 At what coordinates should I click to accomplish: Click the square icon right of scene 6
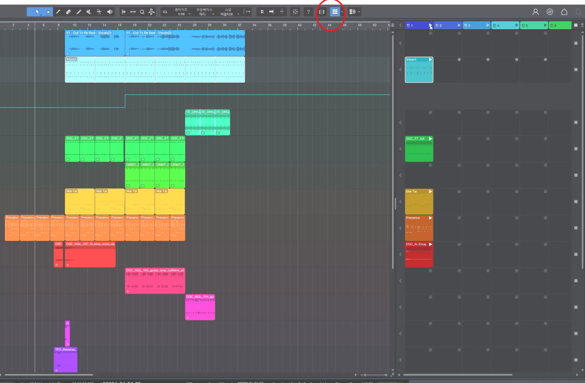coord(576,25)
